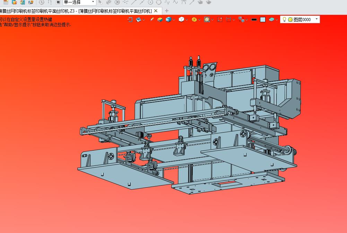Click the yellow box on plane icon

pos(160,20)
